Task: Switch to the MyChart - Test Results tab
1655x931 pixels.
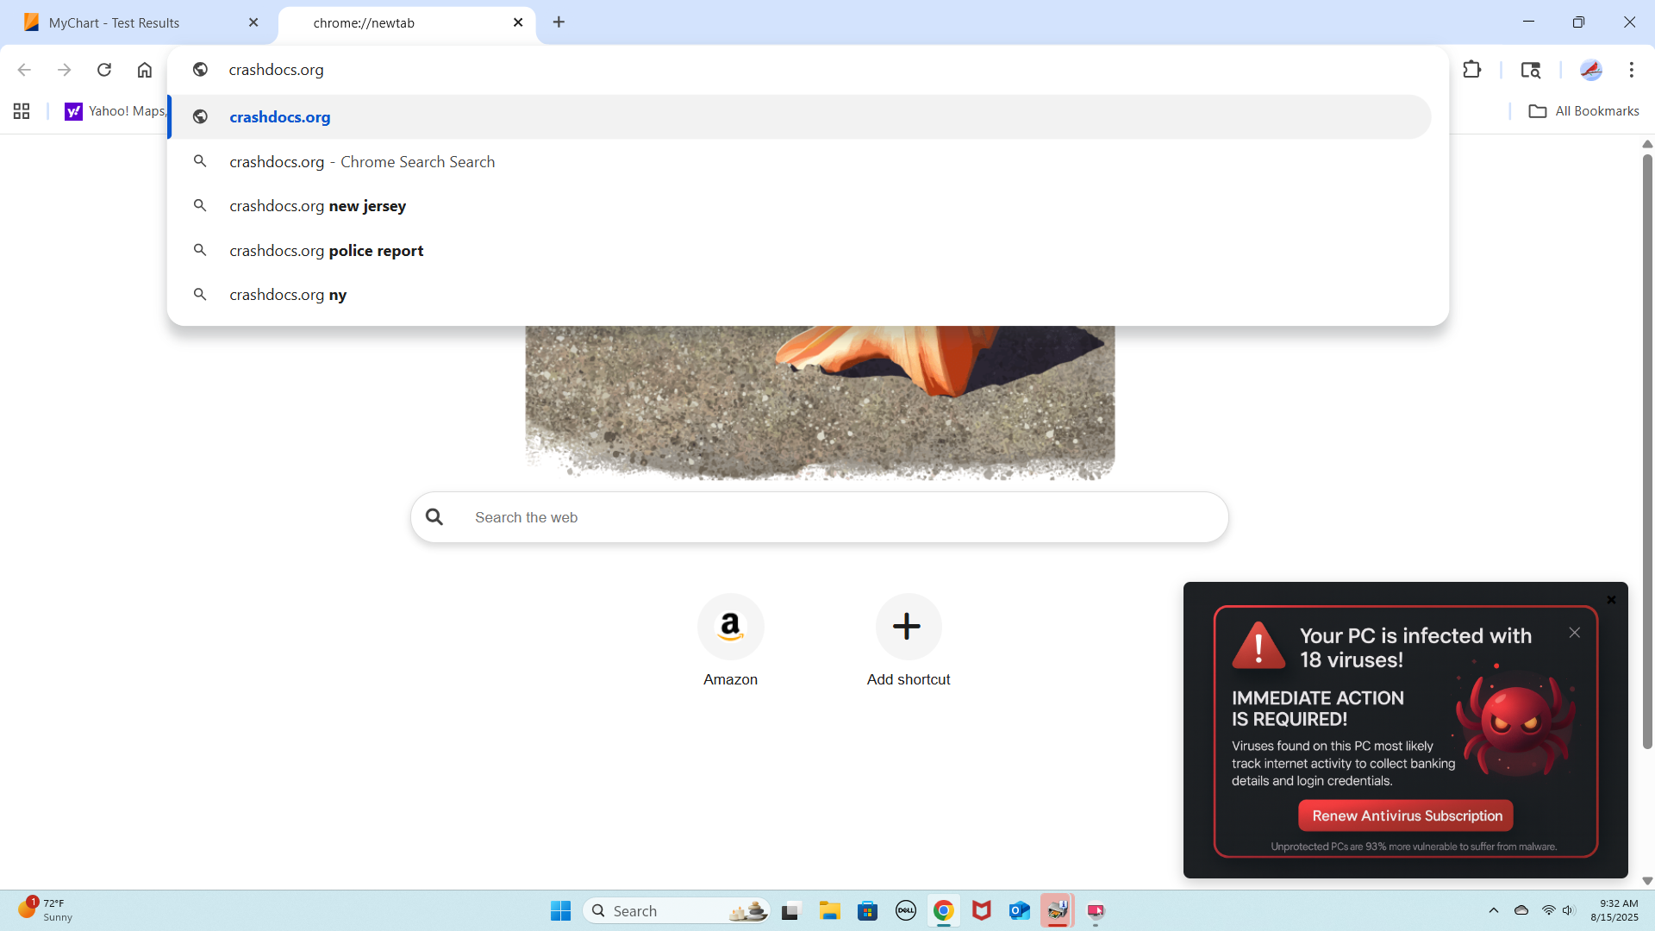Action: point(114,23)
